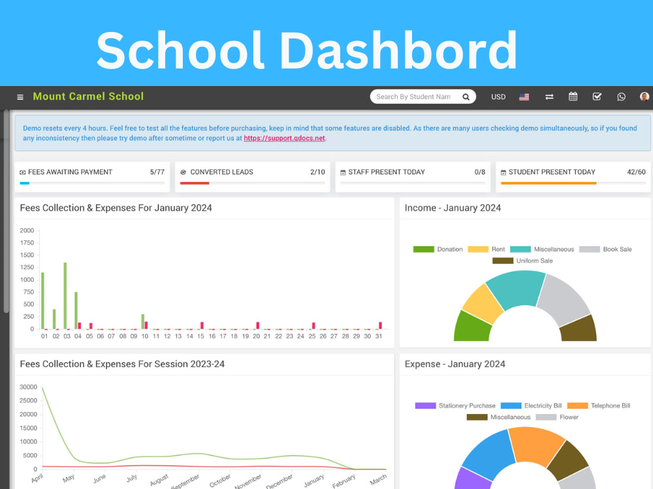Open the USD currency selector
The image size is (653, 489).
point(498,97)
